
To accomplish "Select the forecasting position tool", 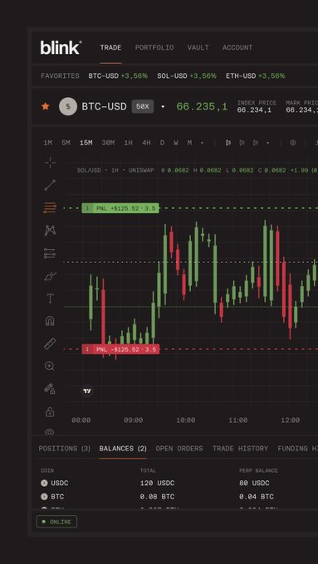I will [50, 253].
